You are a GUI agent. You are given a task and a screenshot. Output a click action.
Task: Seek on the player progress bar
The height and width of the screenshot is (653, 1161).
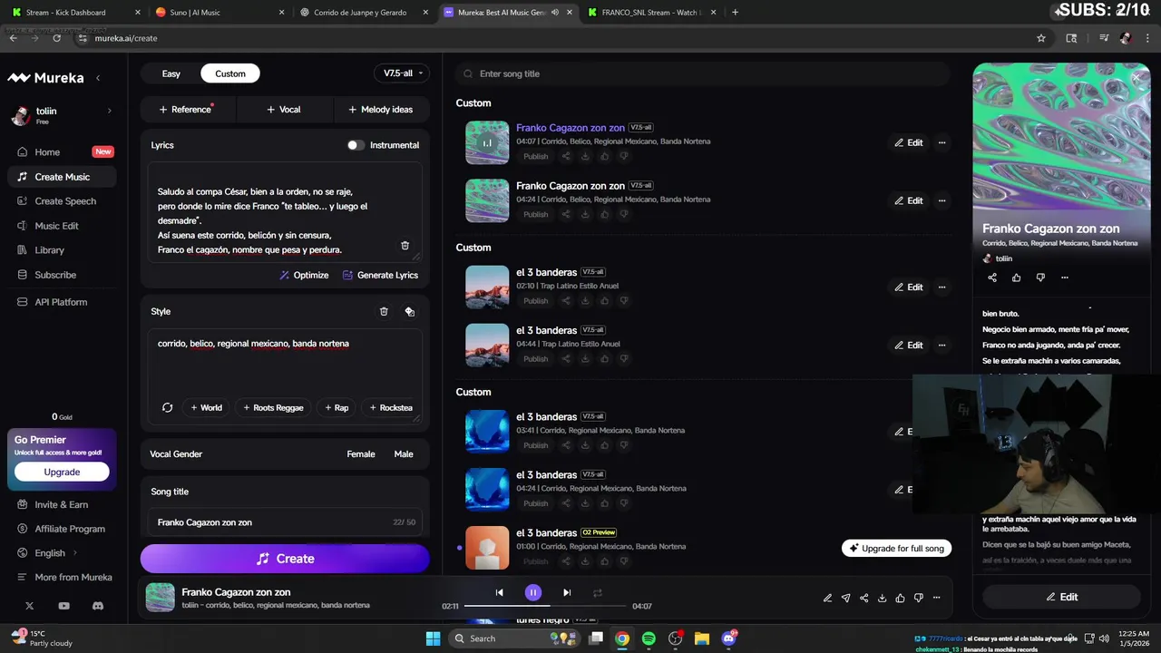pos(544,606)
